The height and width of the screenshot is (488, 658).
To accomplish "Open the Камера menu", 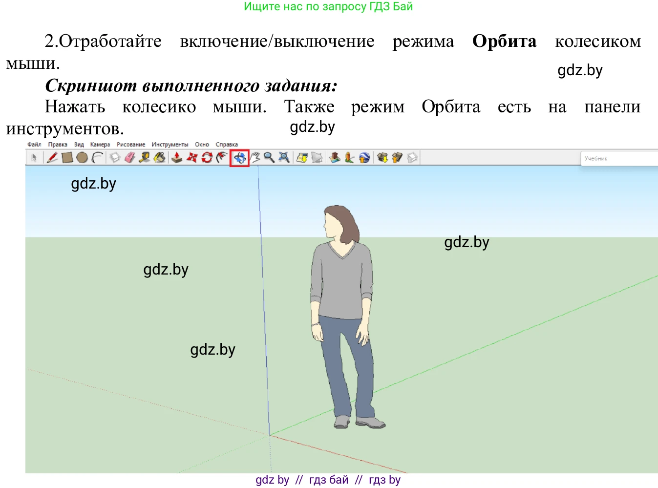I will tap(100, 145).
